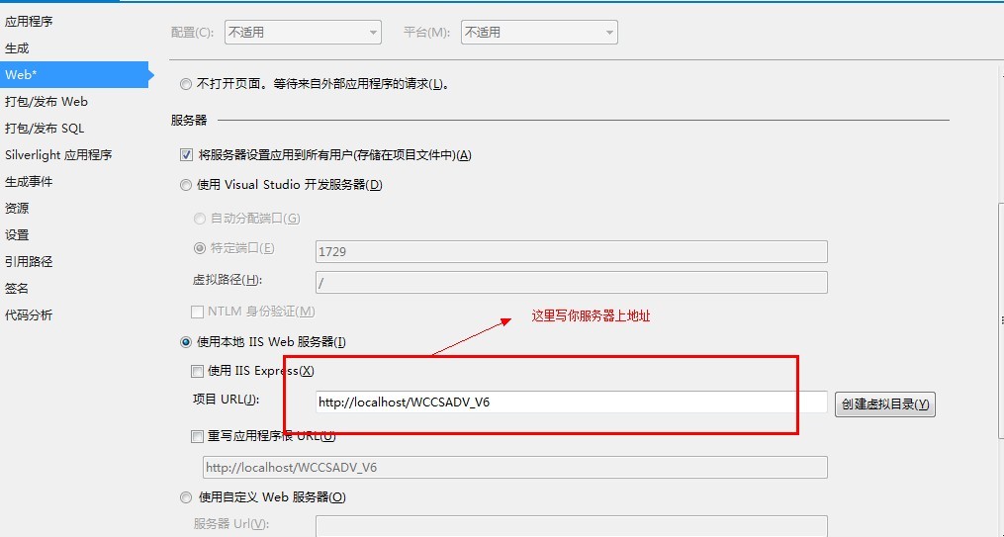Select 不打开页面 radio option
1004x537 pixels.
tap(186, 84)
